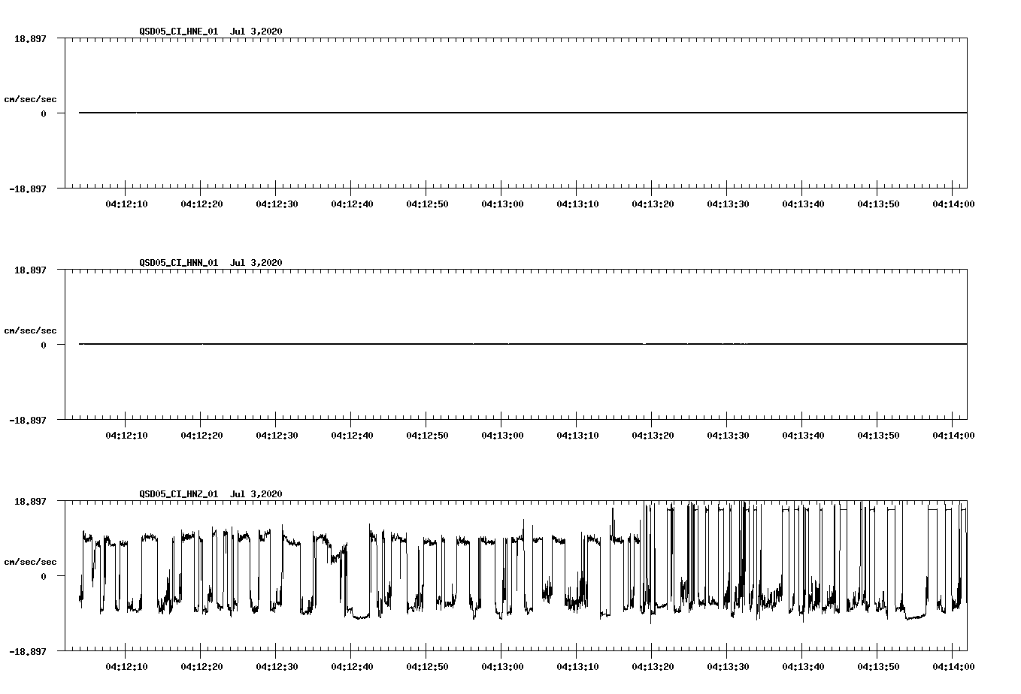Image resolution: width=1021 pixels, height=694 pixels.
Task: Click the 0 axis label on HNZ plot
Action: coord(44,576)
